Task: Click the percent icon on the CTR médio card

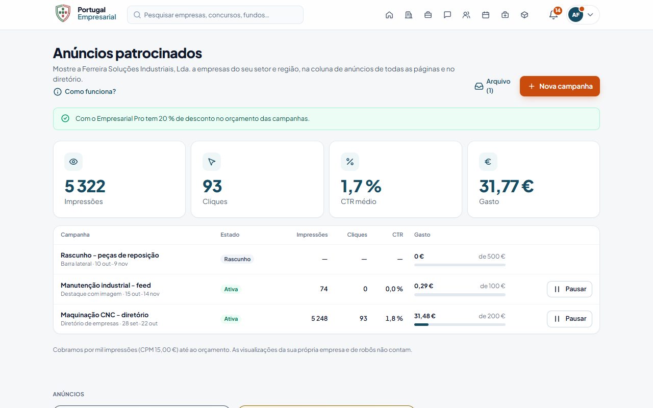Action: pos(350,162)
